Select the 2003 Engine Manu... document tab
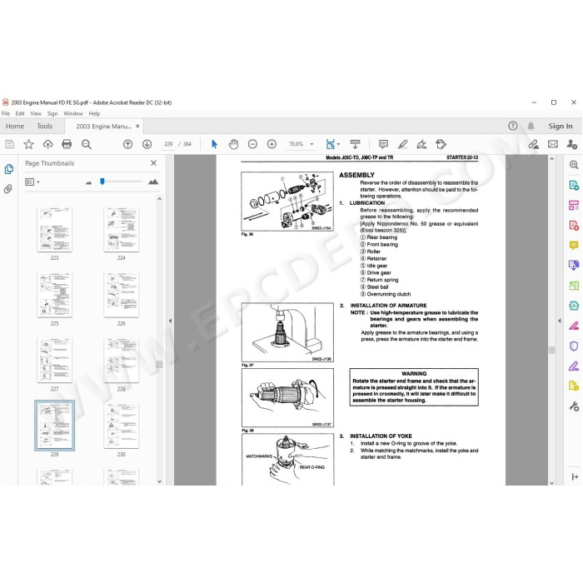 103,127
